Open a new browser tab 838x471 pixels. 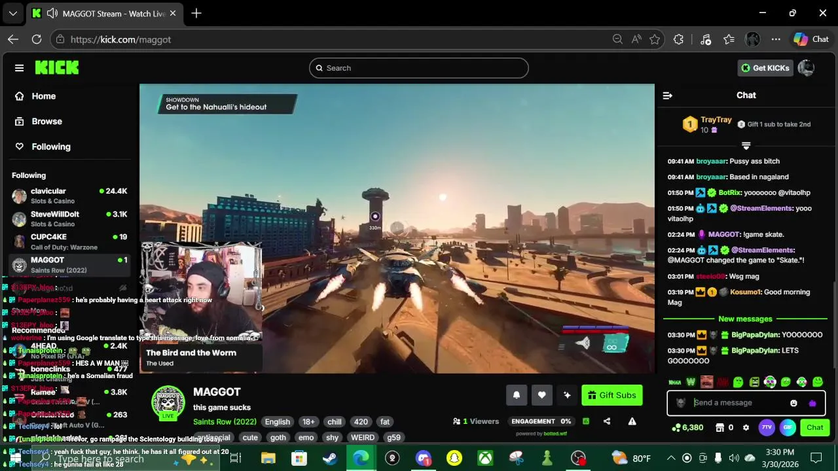[196, 13]
